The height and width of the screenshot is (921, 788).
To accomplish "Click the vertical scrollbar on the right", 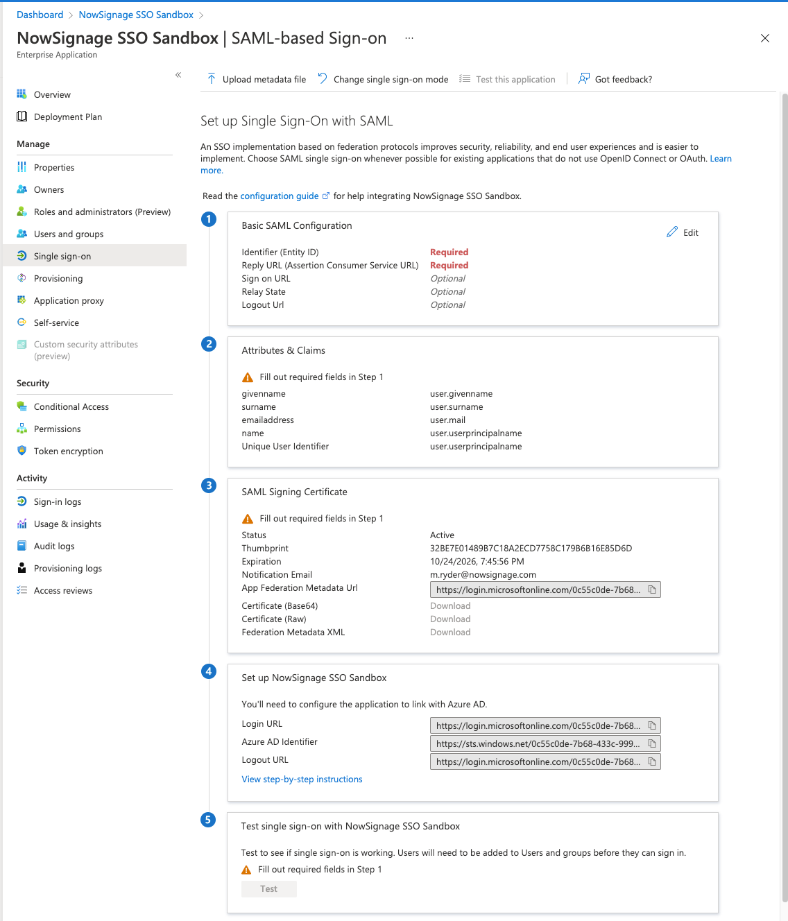I will pyautogui.click(x=785, y=485).
